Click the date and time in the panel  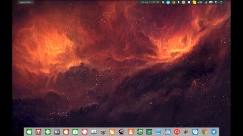point(150,2)
